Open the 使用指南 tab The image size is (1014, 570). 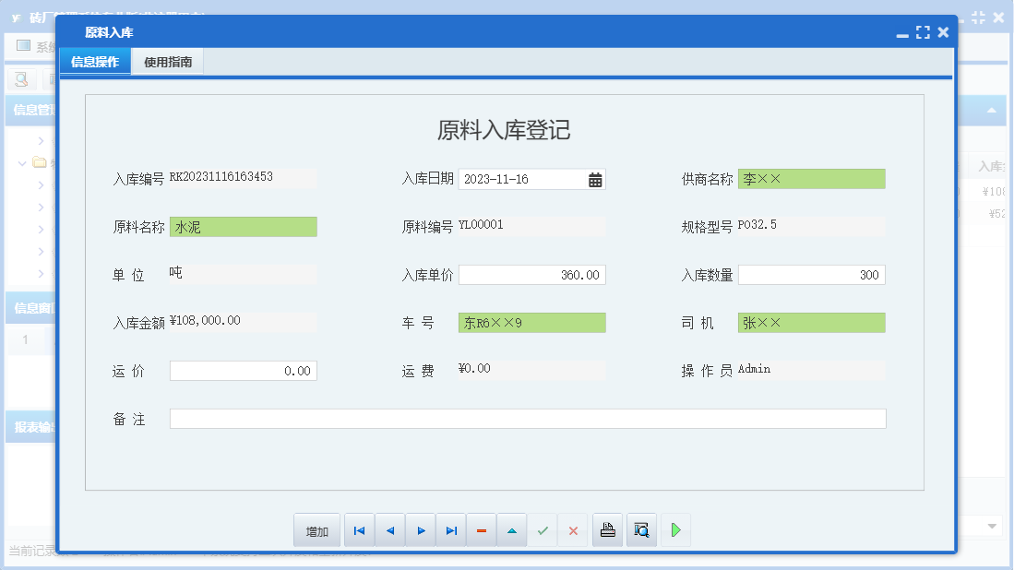coord(167,61)
